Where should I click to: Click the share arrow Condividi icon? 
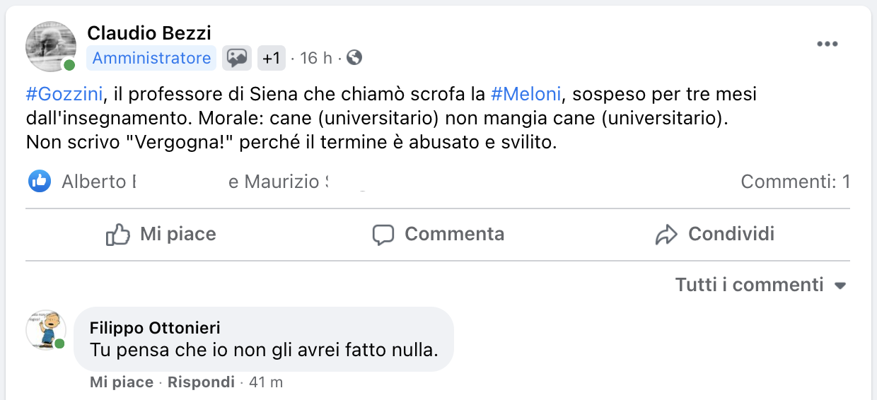pos(666,235)
